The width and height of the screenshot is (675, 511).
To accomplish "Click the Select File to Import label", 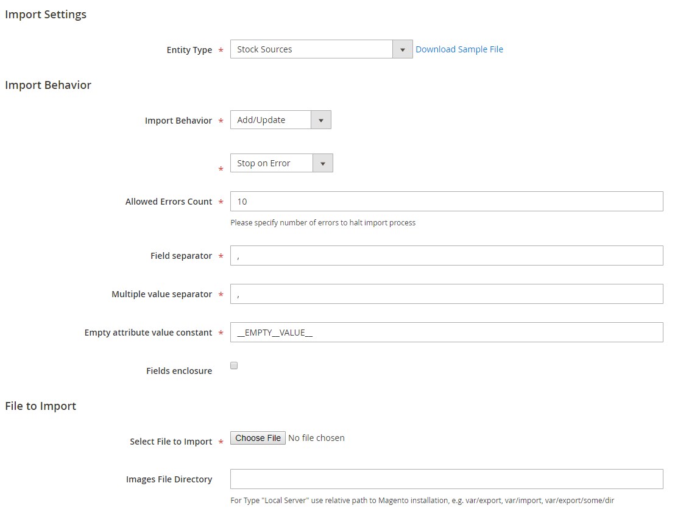I will click(171, 442).
